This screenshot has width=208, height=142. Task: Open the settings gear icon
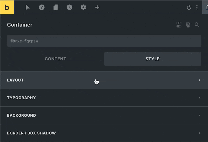coord(83,8)
